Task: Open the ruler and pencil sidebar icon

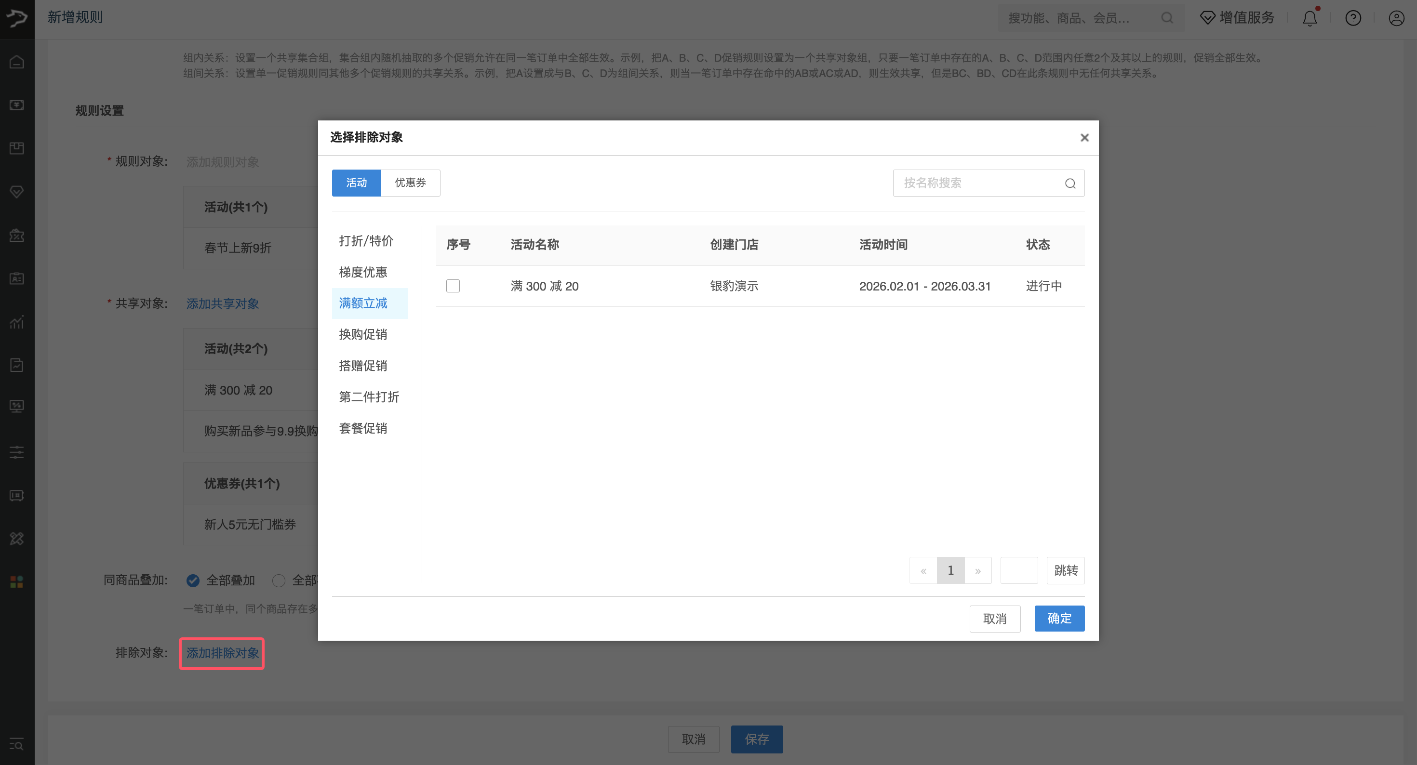Action: pyautogui.click(x=17, y=539)
